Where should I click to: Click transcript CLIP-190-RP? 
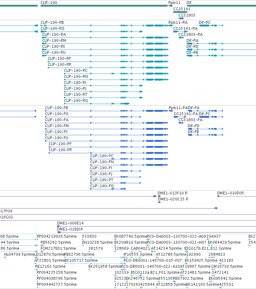[59, 58]
